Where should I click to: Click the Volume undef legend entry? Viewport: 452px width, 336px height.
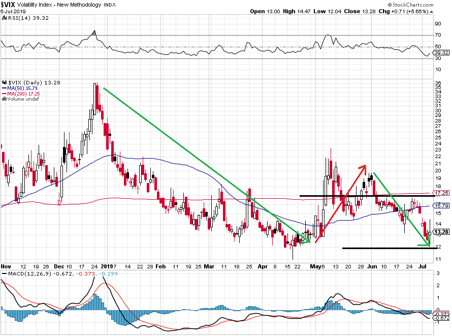[x=19, y=99]
